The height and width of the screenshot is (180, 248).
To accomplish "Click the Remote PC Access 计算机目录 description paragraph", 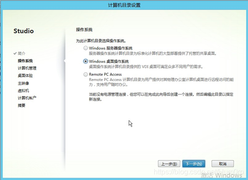I will (161, 82).
